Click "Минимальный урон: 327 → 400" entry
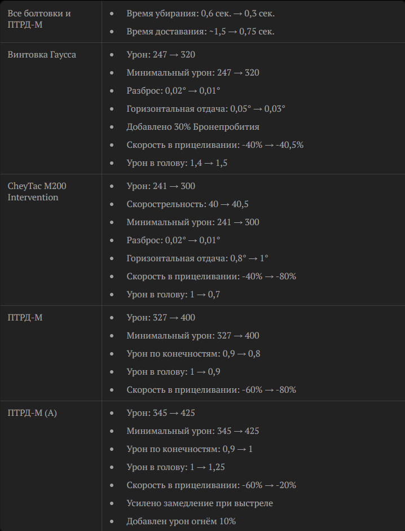The width and height of the screenshot is (405, 531). [193, 336]
